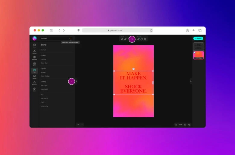Click the trash delete icon in toolbar

click(x=145, y=39)
